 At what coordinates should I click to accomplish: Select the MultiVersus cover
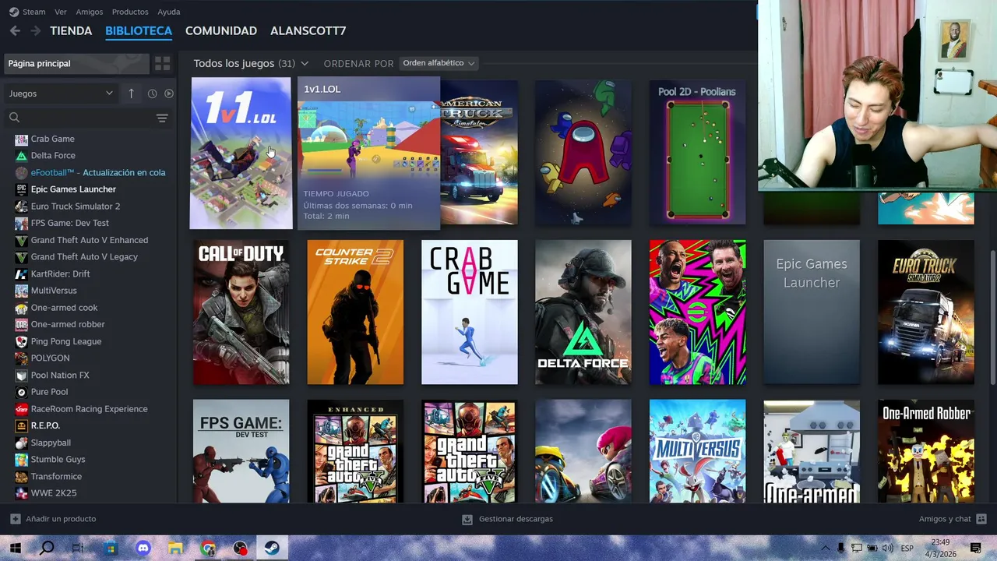tap(698, 451)
